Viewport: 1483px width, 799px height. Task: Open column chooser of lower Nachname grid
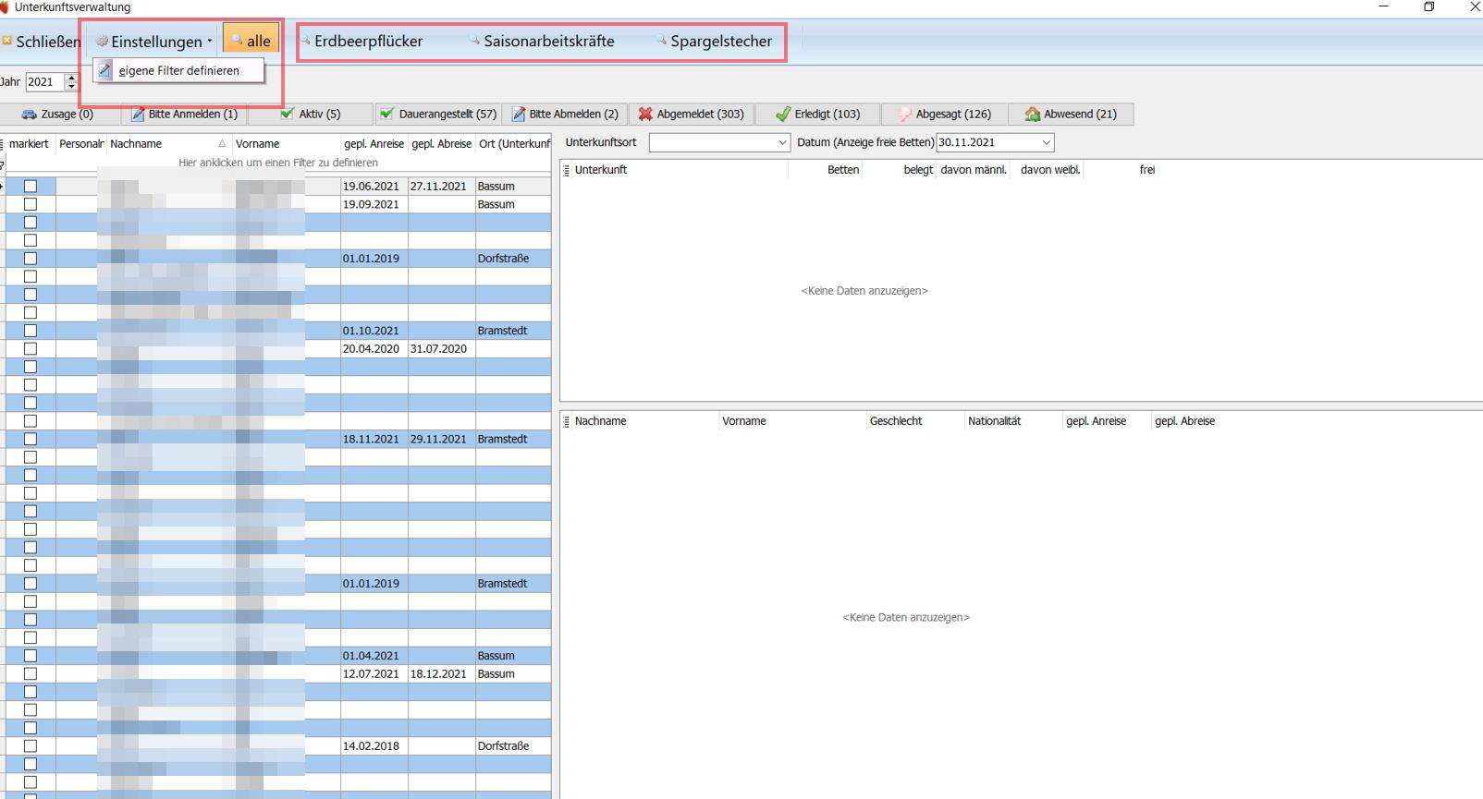[566, 422]
